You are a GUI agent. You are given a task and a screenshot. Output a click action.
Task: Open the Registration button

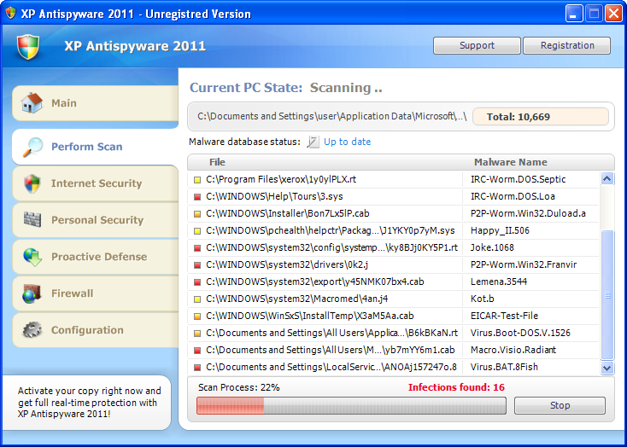[x=567, y=45]
